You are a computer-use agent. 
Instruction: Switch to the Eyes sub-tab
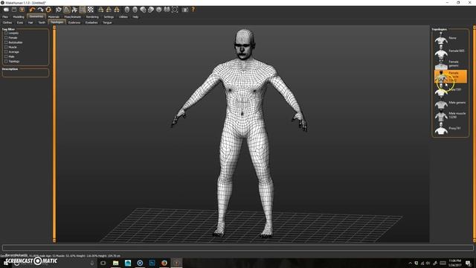coord(20,22)
